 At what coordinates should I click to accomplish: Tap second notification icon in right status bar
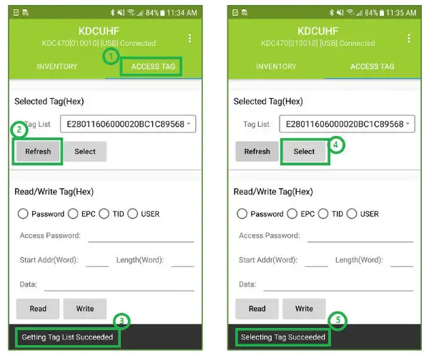[245, 13]
